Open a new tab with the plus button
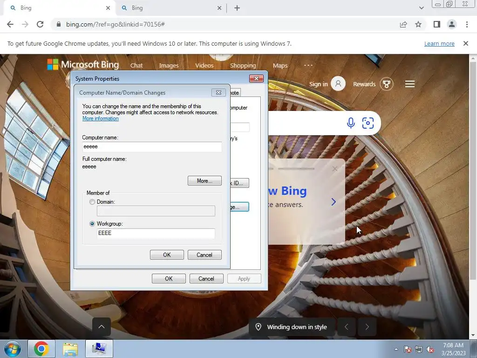Image resolution: width=477 pixels, height=358 pixels. pyautogui.click(x=237, y=8)
